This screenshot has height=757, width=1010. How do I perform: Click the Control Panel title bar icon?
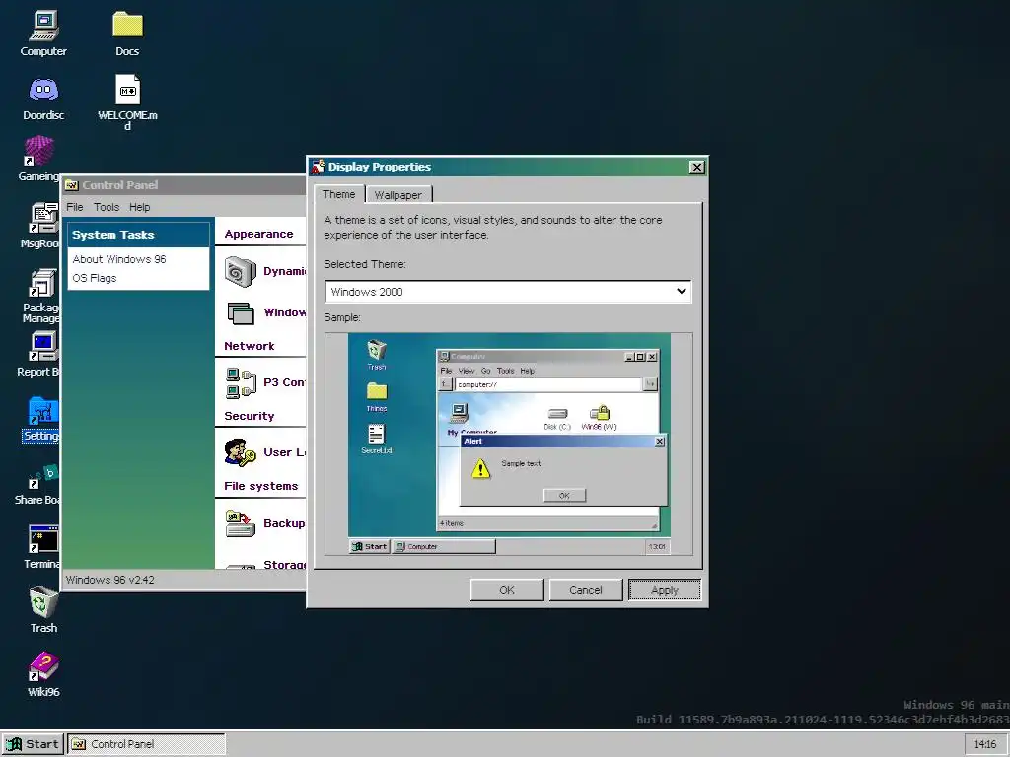click(x=71, y=185)
